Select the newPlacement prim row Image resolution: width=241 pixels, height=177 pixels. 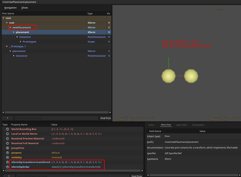tap(57, 28)
